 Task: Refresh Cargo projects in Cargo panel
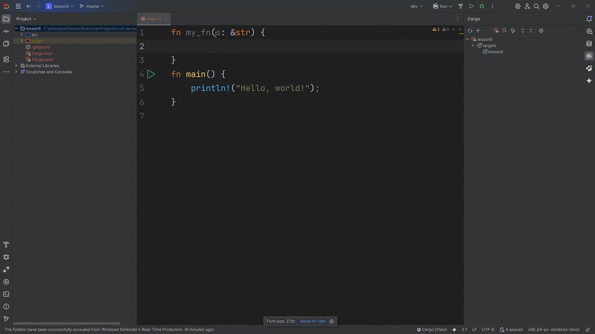470,31
